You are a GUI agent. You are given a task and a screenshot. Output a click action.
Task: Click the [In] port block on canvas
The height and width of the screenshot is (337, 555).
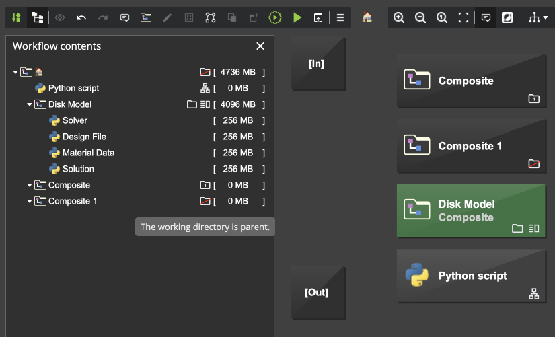pyautogui.click(x=316, y=64)
